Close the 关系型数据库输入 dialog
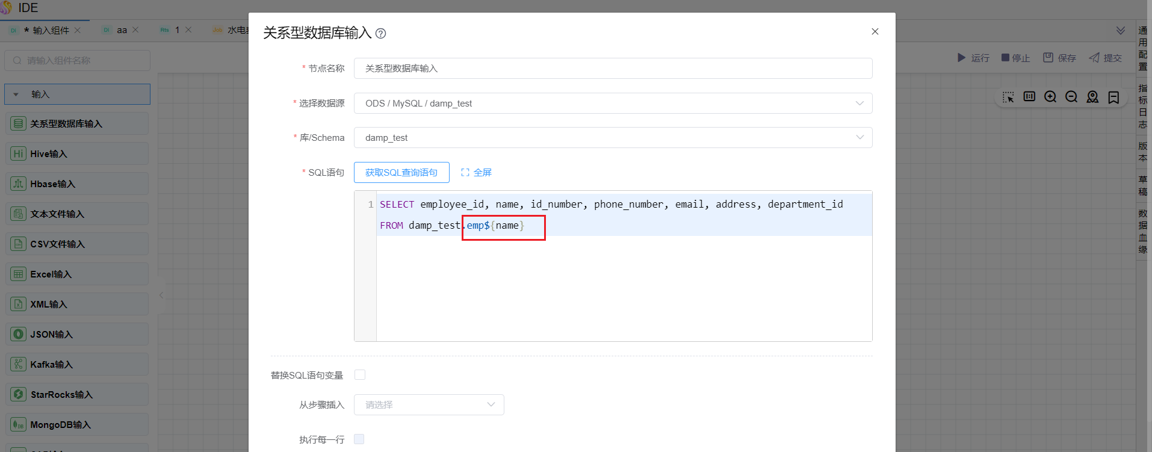 coord(875,31)
